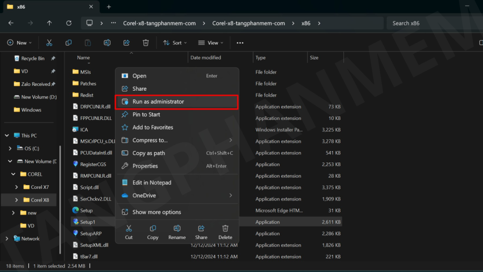Choose Copy as path from context menu
This screenshot has width=483, height=272.
(149, 153)
